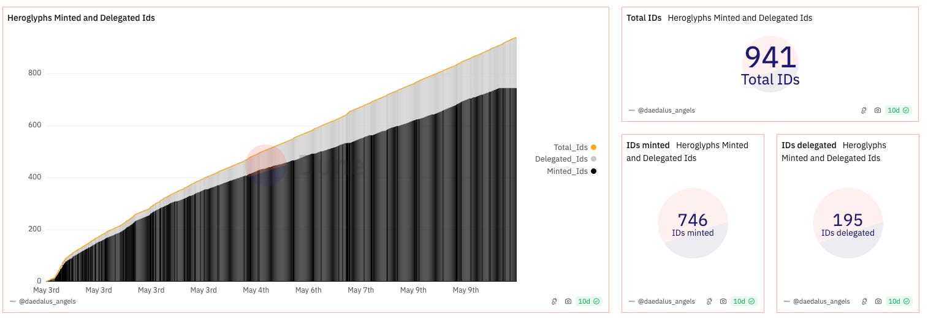Click the 800 label on the y-axis

tap(34, 73)
